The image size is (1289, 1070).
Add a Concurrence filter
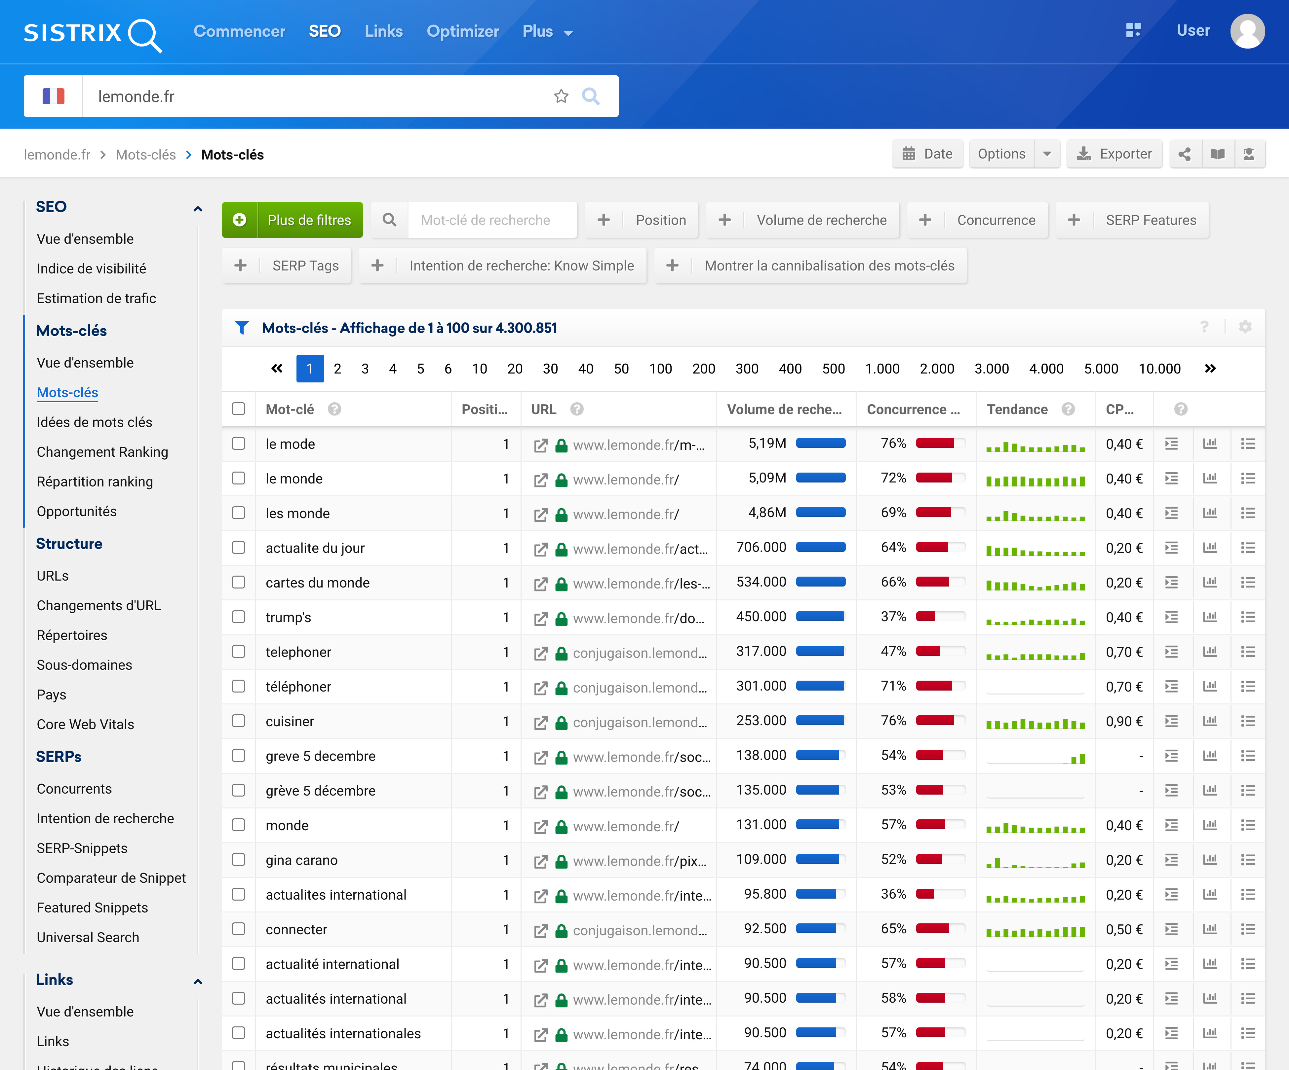[x=978, y=220]
